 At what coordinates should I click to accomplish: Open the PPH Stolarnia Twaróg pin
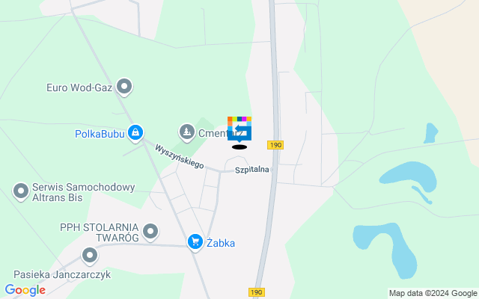pyautogui.click(x=150, y=232)
